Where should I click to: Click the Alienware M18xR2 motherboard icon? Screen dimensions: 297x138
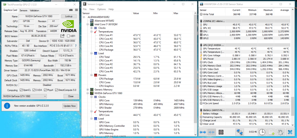click(92, 20)
